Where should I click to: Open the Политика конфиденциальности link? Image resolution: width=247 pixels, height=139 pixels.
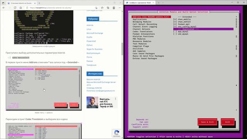(100, 91)
